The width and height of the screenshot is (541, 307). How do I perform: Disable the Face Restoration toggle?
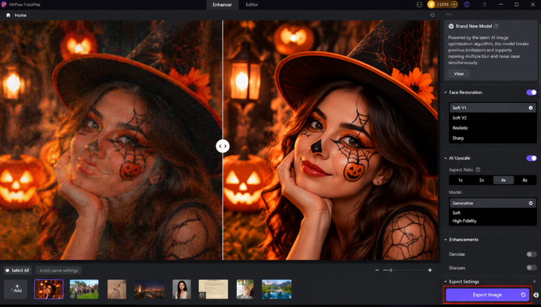pyautogui.click(x=531, y=93)
